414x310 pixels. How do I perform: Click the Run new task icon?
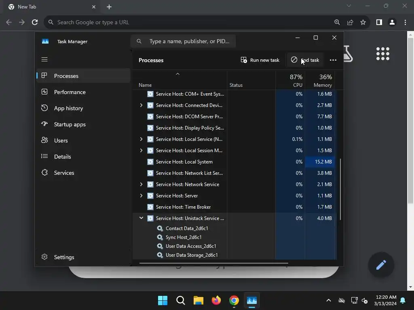click(x=244, y=60)
